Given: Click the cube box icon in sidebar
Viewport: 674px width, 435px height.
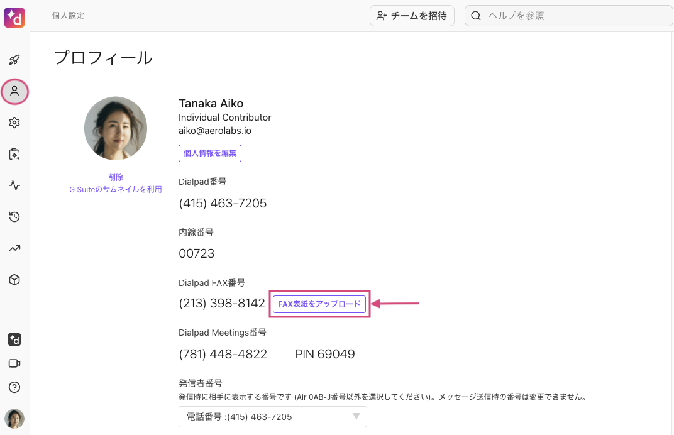Looking at the screenshot, I should click(x=14, y=280).
